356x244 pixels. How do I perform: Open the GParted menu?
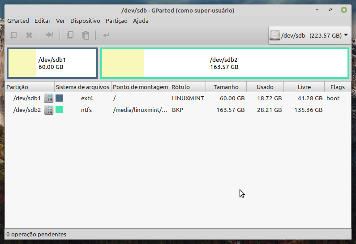tap(18, 21)
